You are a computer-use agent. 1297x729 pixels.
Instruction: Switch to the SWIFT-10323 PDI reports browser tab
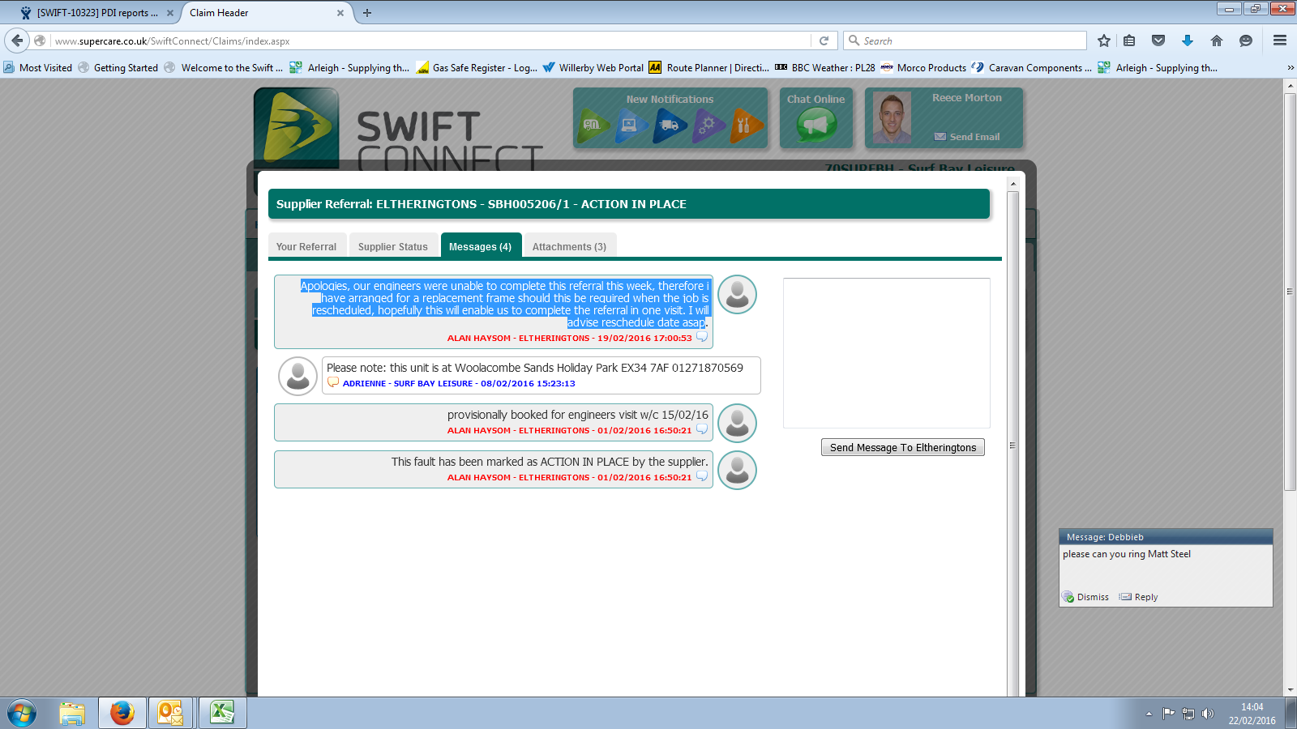coord(97,13)
